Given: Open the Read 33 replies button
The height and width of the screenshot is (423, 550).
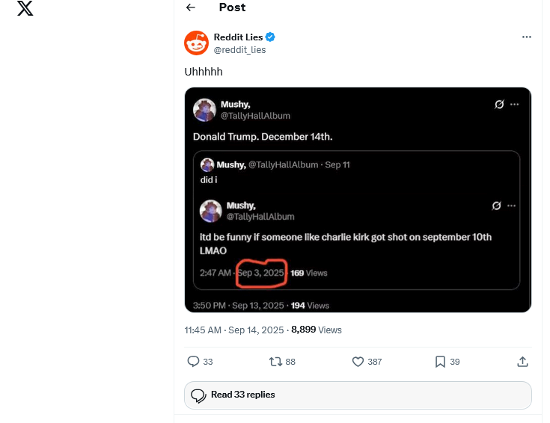Looking at the screenshot, I should [358, 395].
